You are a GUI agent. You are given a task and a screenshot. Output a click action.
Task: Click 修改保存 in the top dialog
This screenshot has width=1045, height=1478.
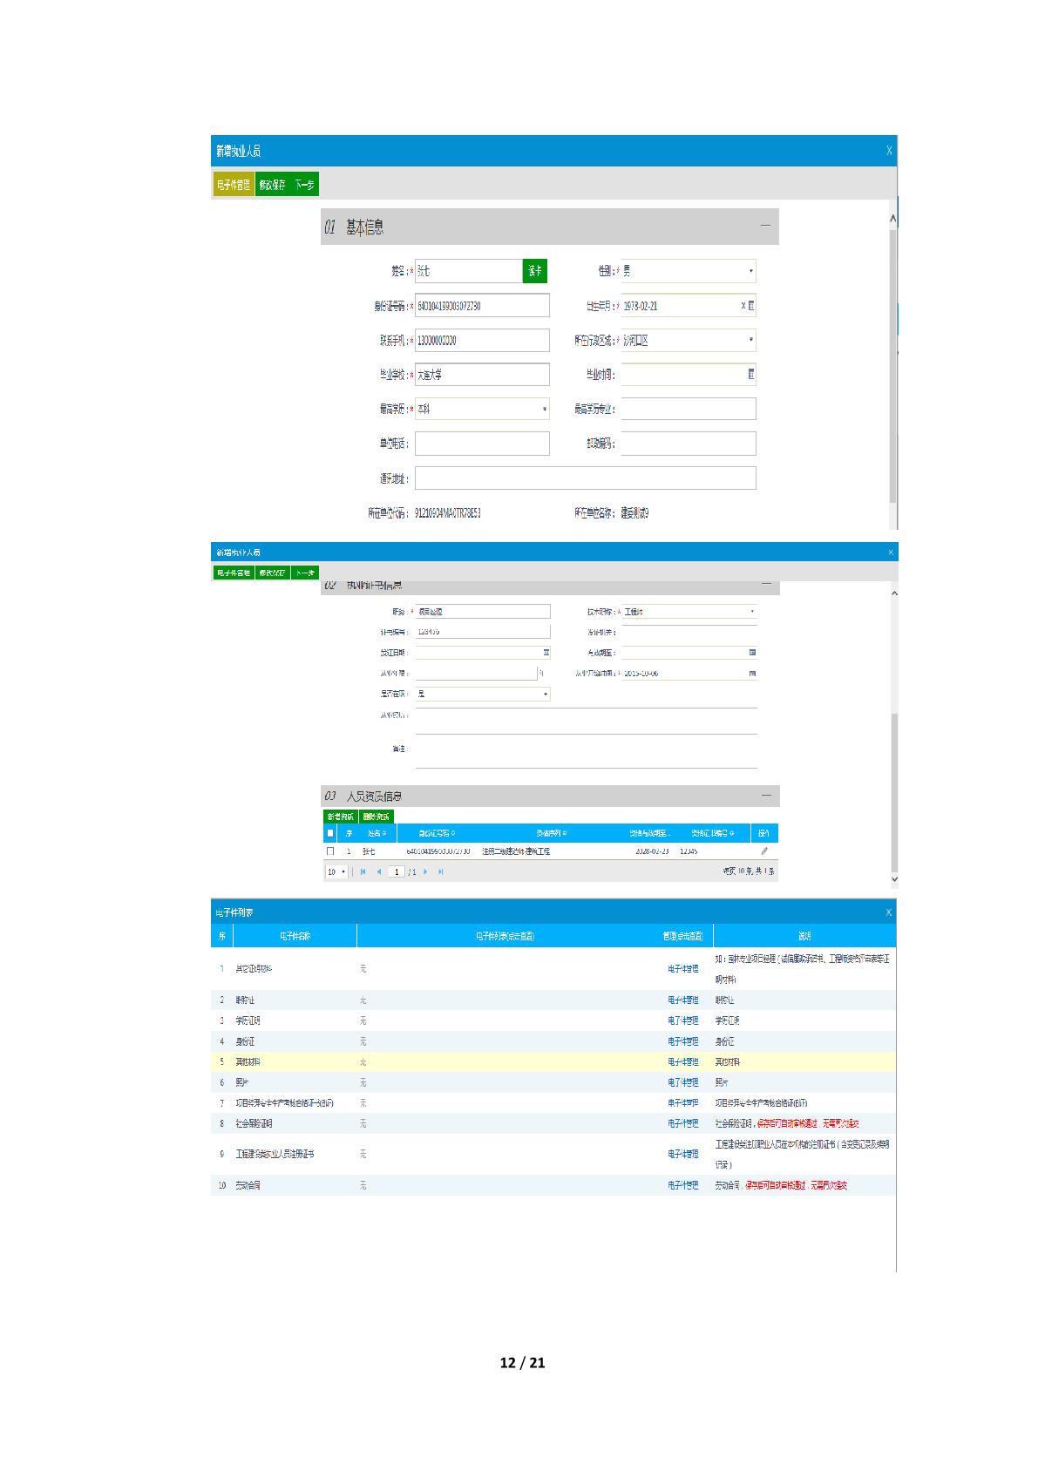point(272,184)
